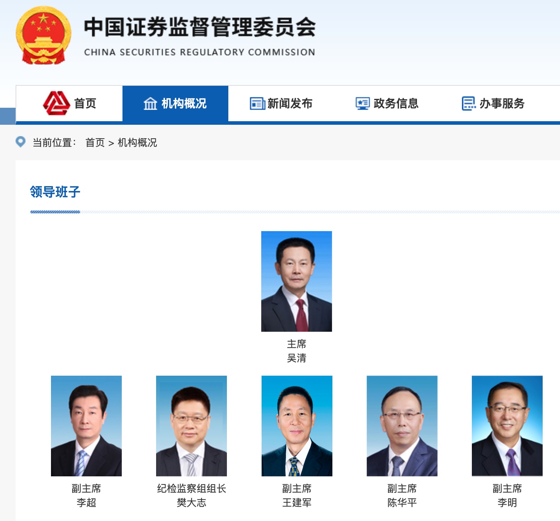Open the 新闻发布 menu item
This screenshot has height=521, width=560.
(x=281, y=103)
